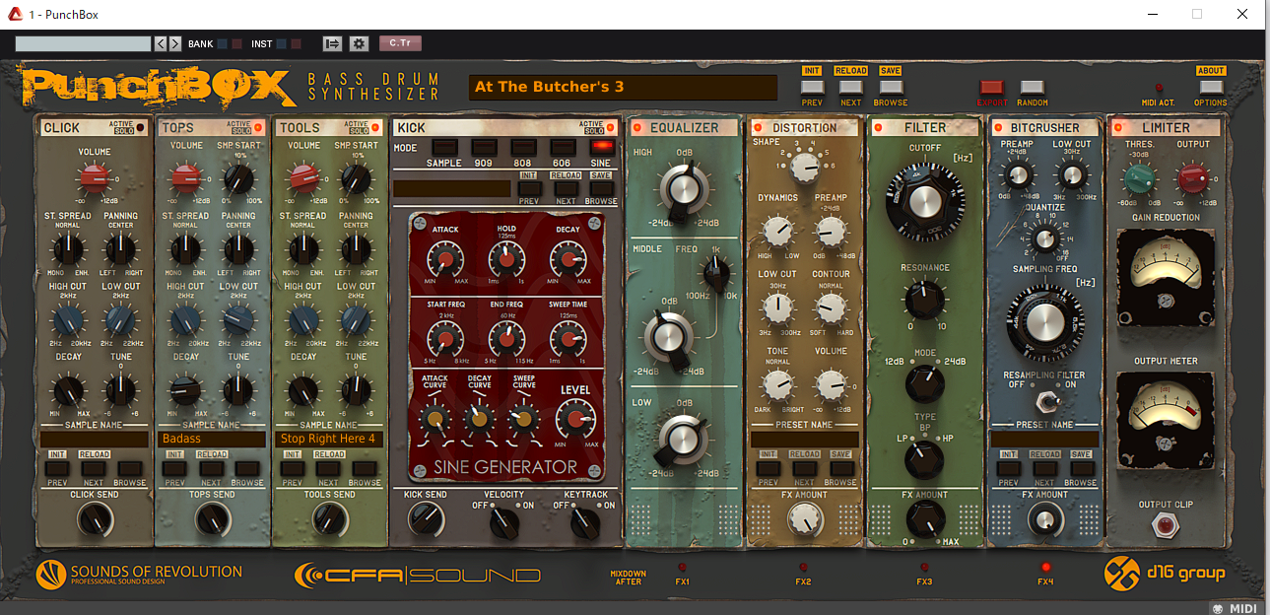Select the SAMPLE kick mode
The image size is (1270, 615).
click(x=443, y=147)
